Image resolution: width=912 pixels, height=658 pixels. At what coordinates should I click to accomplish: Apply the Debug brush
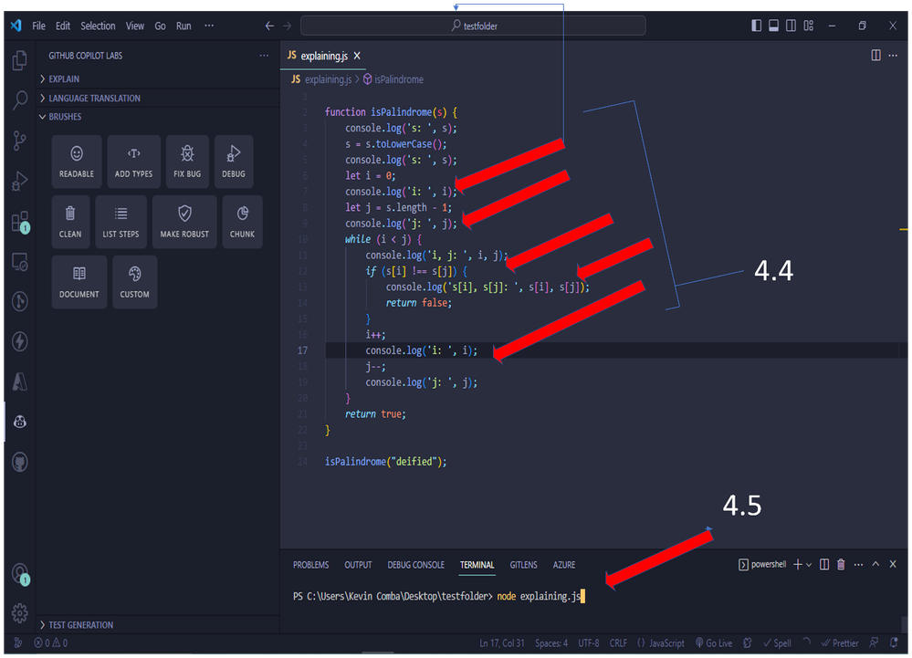tap(233, 162)
